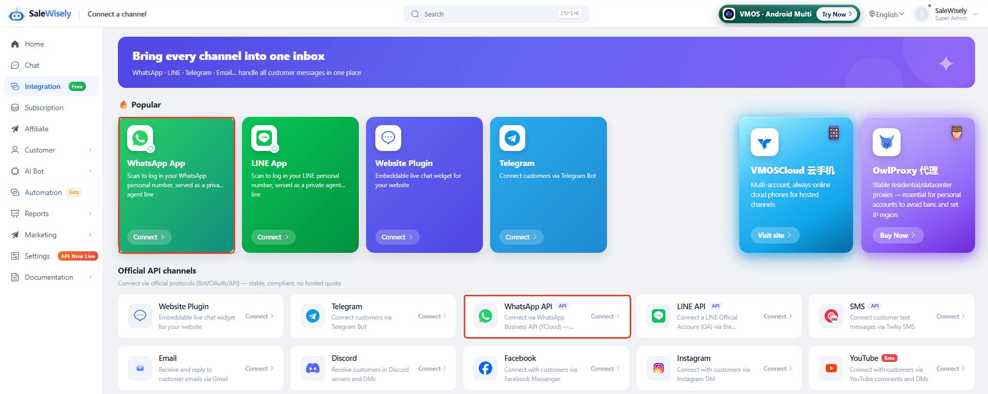The width and height of the screenshot is (988, 394).
Task: Expand the AI Bot menu chevron
Action: coord(90,171)
